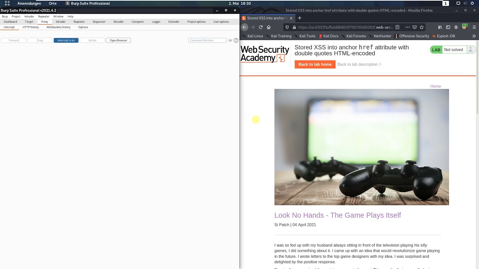Open Offensive Security bookmark

(x=412, y=36)
